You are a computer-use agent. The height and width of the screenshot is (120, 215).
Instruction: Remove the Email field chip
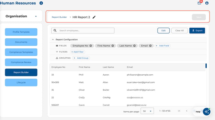150,46
